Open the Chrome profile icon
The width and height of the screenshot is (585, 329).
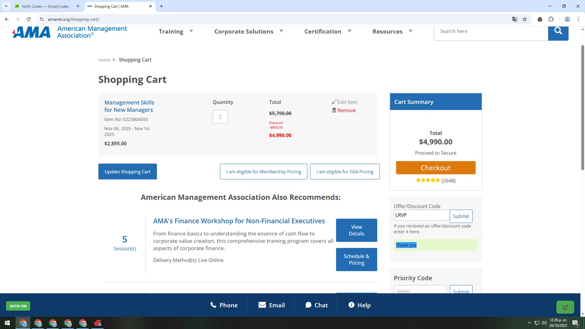(x=567, y=19)
